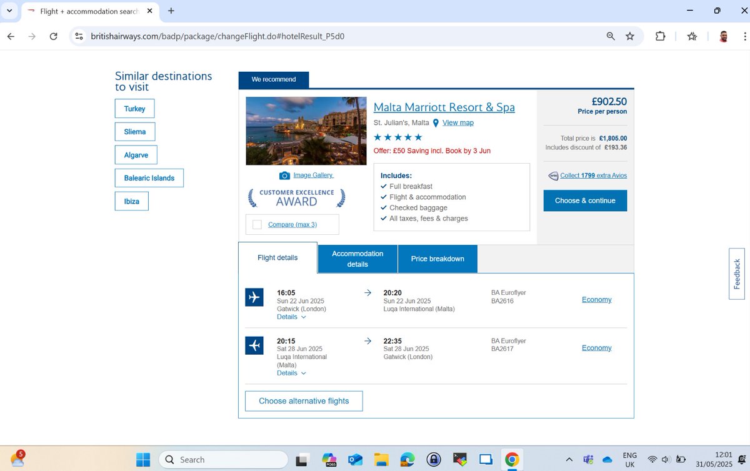Open site information icon in address bar
The width and height of the screenshot is (750, 471).
[79, 36]
